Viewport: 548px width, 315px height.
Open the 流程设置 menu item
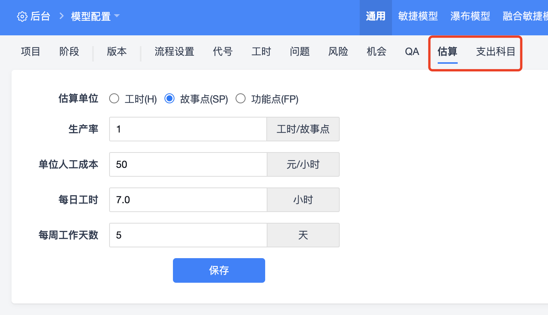[174, 52]
